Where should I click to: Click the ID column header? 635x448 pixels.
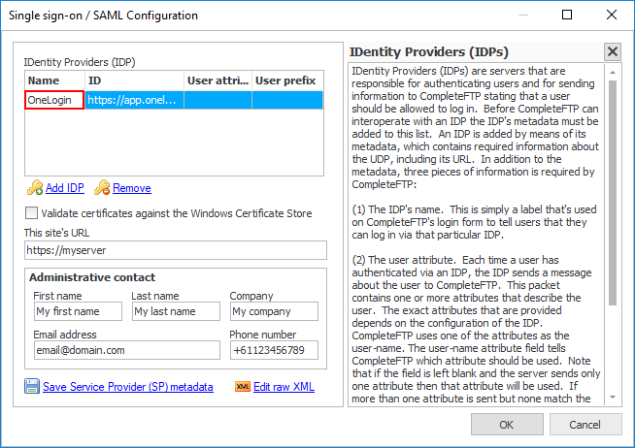point(133,80)
